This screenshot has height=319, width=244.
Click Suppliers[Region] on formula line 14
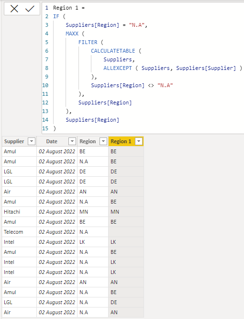coord(92,120)
